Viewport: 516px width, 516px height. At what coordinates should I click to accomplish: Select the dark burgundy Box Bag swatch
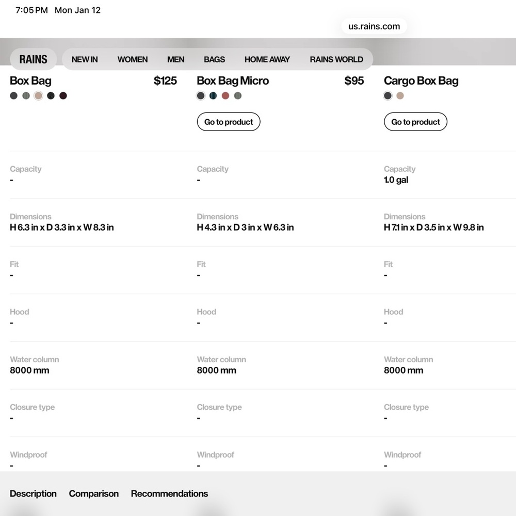(x=63, y=96)
